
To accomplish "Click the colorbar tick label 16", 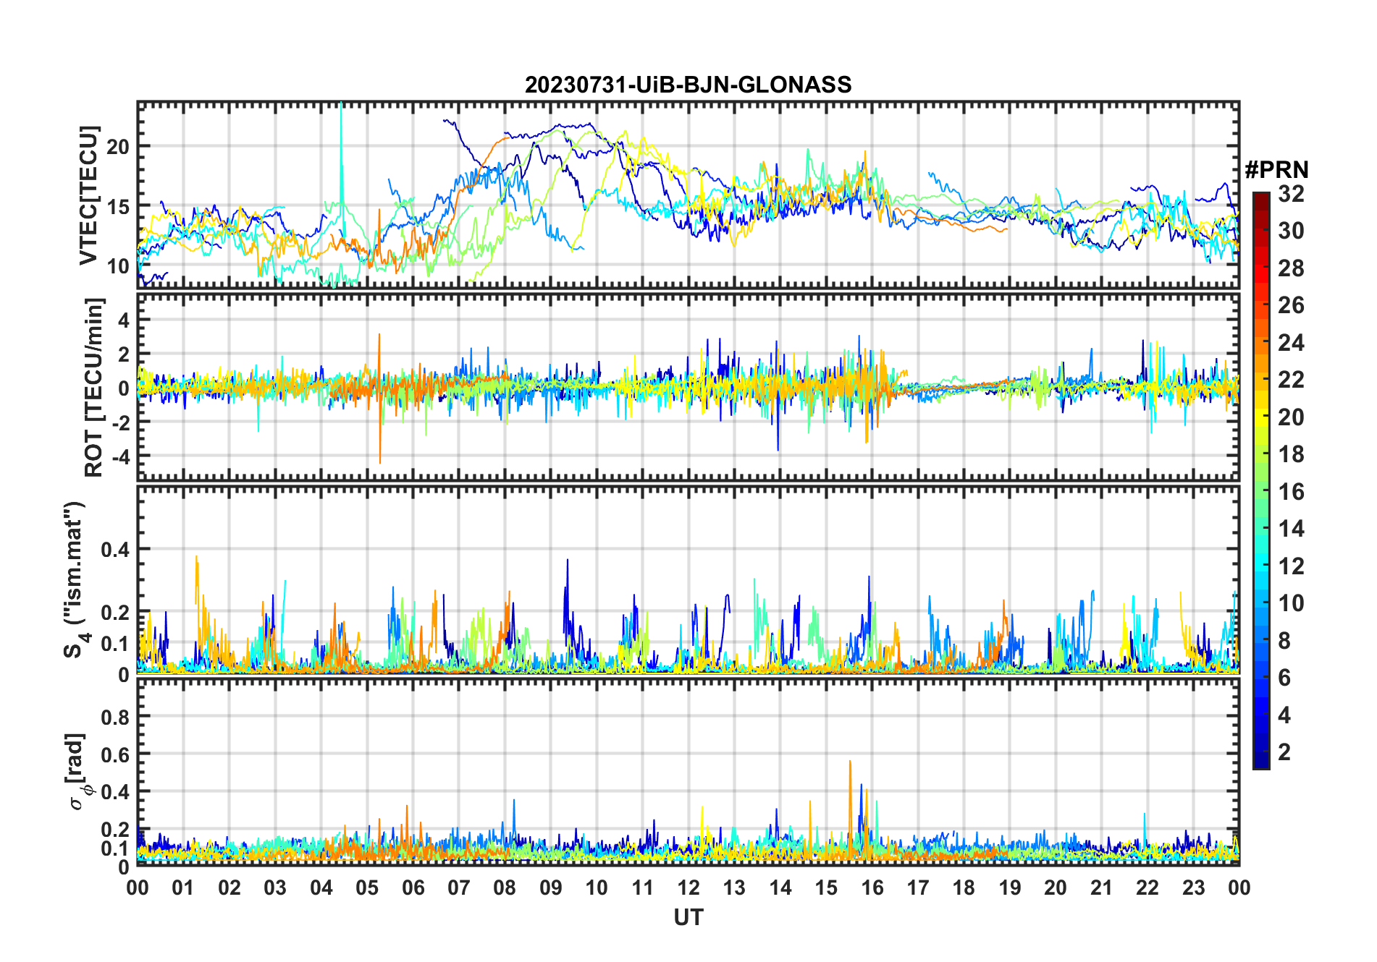I will point(1291,492).
